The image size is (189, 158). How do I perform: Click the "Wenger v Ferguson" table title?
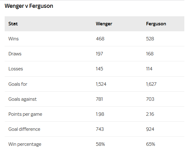[29, 6]
